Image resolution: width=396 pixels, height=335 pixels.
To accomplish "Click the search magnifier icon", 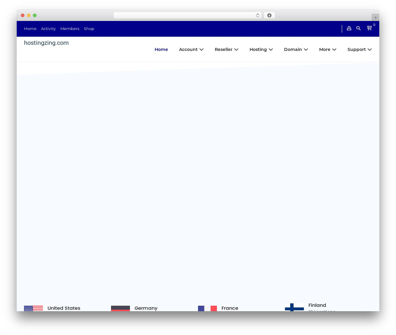I will pos(359,28).
